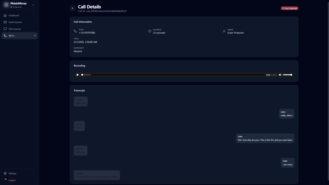Click the PhishMirror shield logo
The image size is (329, 185).
pos(6,5)
